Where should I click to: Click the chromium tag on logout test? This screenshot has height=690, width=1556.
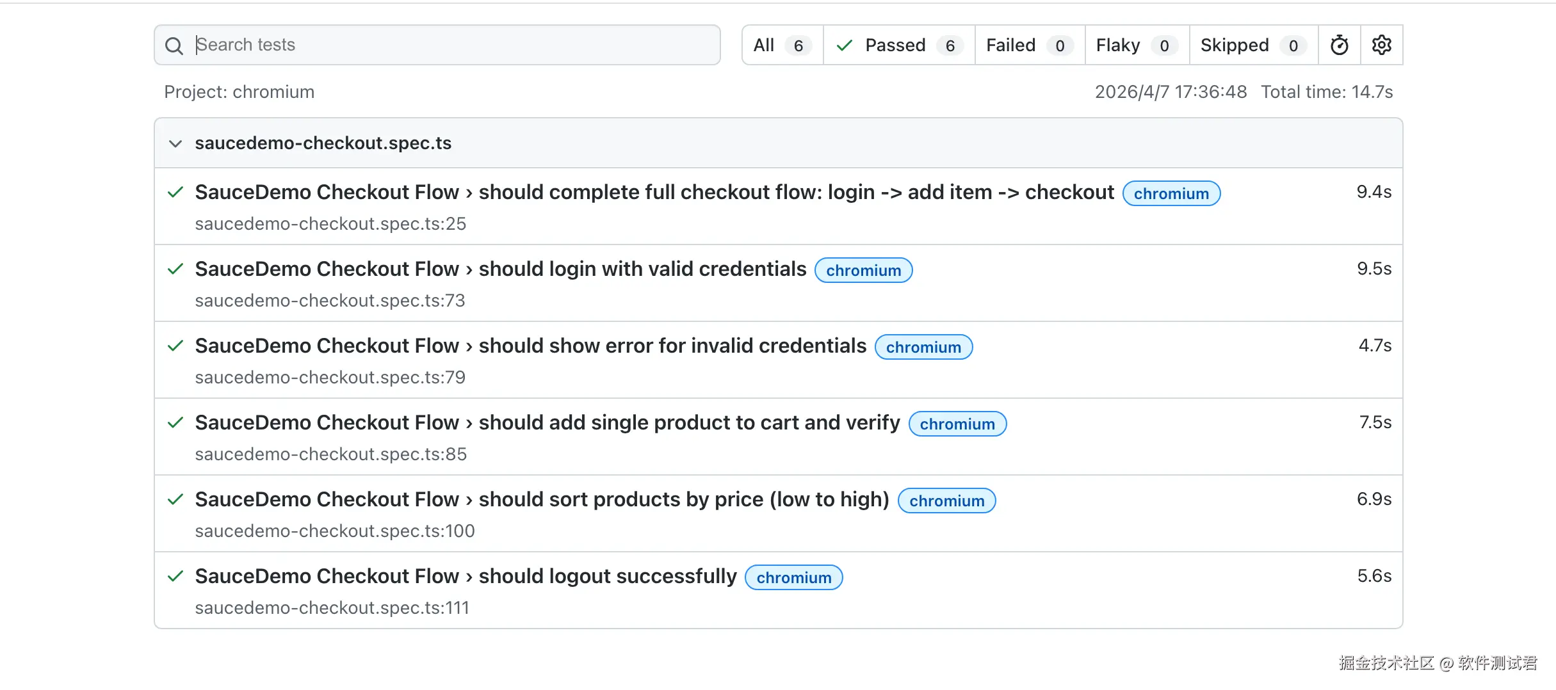point(793,578)
